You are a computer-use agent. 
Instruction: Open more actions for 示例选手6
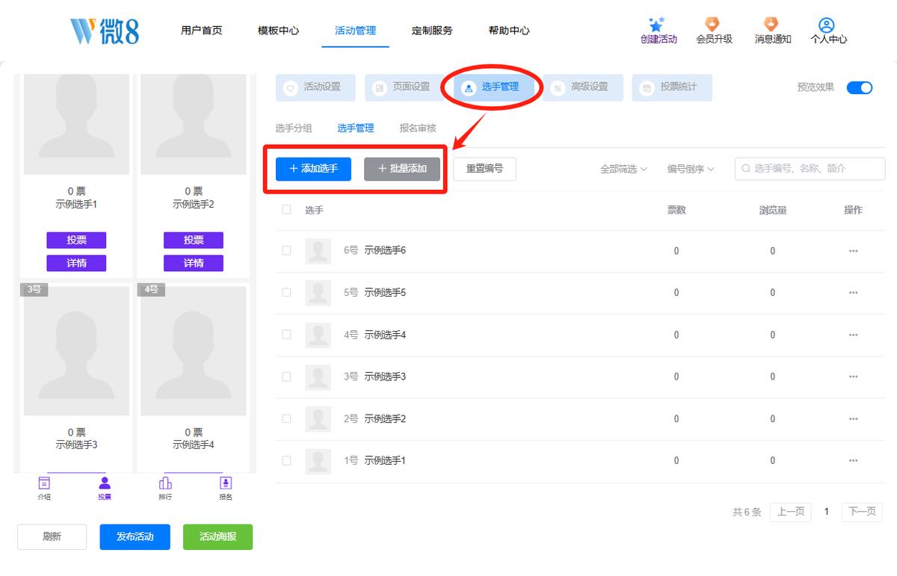(x=853, y=251)
